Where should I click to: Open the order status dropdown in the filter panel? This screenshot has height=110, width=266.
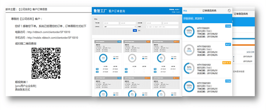coord(119,27)
